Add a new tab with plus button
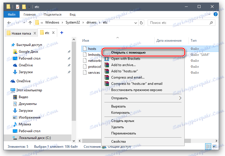The image size is (225, 156). pyautogui.click(x=62, y=33)
